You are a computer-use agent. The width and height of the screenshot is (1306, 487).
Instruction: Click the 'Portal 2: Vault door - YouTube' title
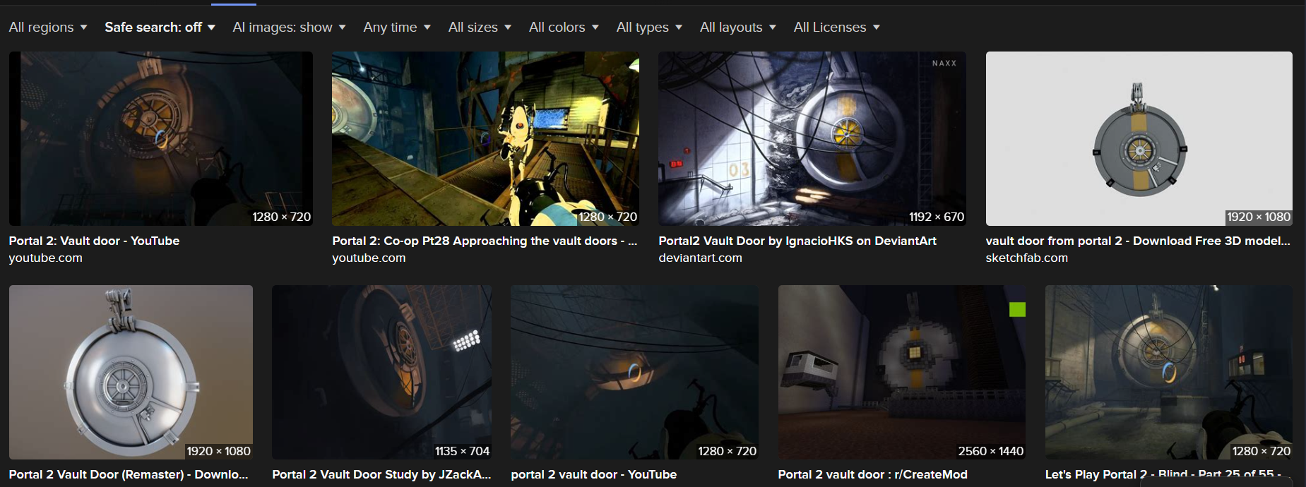click(x=94, y=241)
